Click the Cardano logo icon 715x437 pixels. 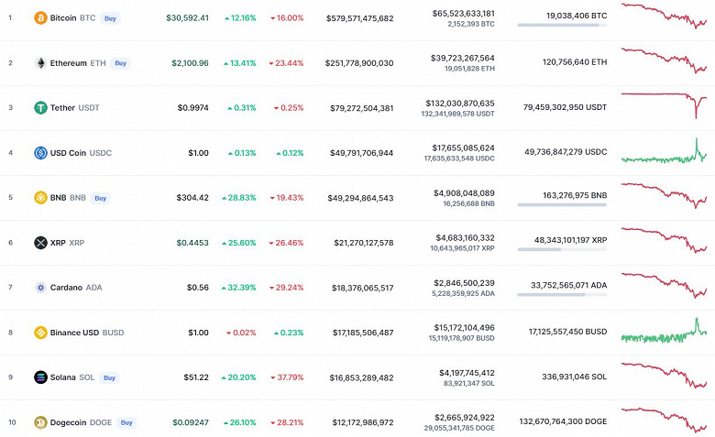click(40, 288)
